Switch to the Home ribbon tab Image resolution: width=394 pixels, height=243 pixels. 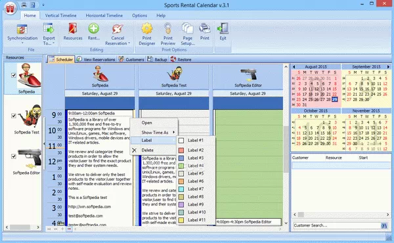click(x=30, y=15)
